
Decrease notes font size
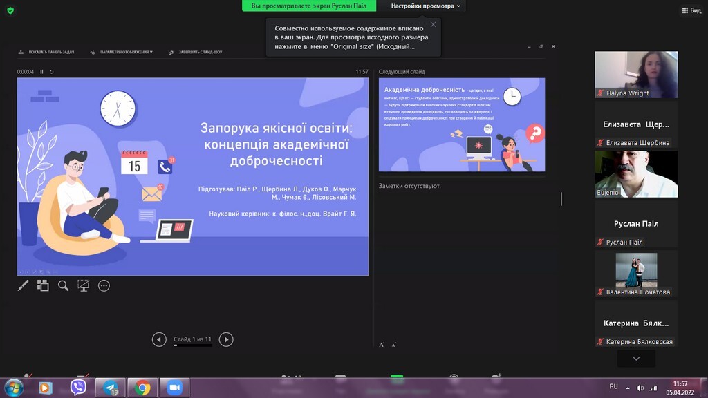[393, 345]
